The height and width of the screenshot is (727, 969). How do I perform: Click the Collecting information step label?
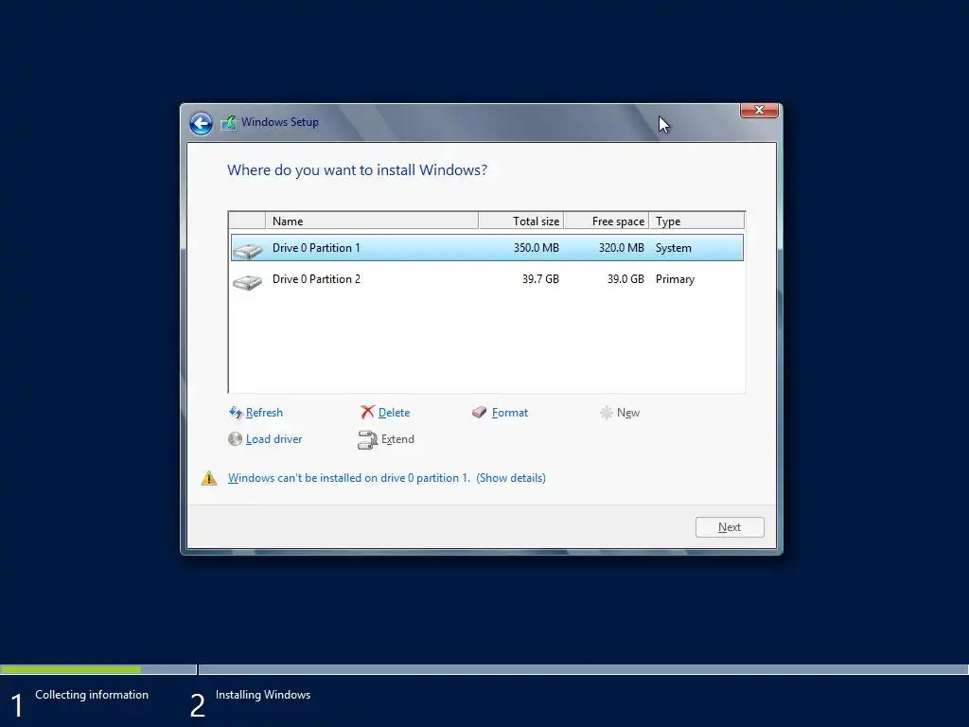pyautogui.click(x=92, y=695)
